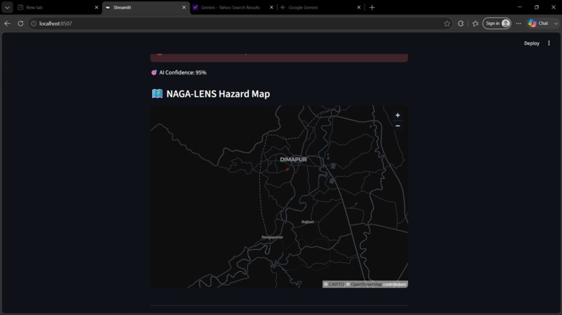562x315 pixels.
Task: Open a new browser tab with plus
Action: pos(372,7)
